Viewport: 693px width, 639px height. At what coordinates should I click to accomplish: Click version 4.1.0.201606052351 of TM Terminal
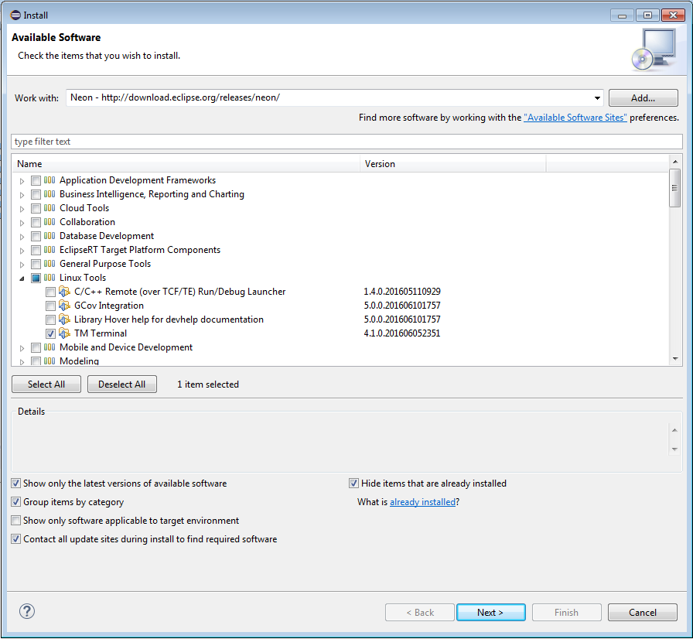401,333
